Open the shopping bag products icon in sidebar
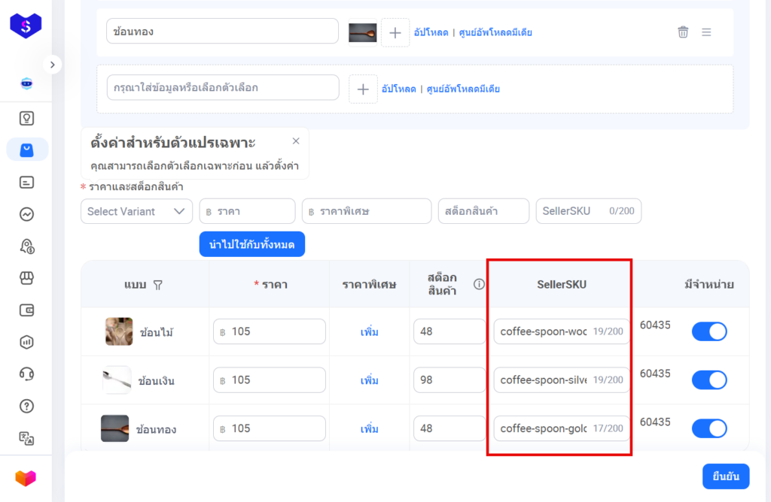The width and height of the screenshot is (771, 502). (x=27, y=150)
